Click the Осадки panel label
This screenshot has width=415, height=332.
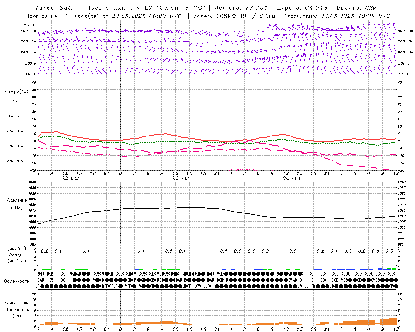pos(17,255)
